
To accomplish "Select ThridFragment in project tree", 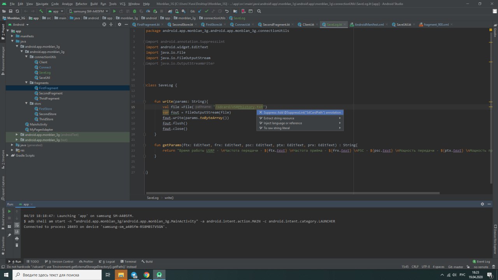I will point(49,98).
